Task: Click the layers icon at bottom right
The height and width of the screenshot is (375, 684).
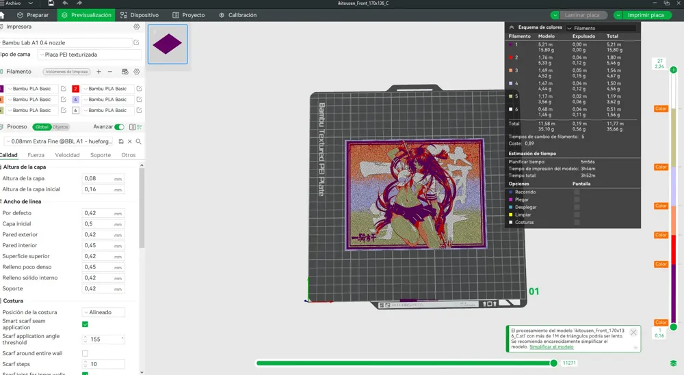Action: coord(674,363)
